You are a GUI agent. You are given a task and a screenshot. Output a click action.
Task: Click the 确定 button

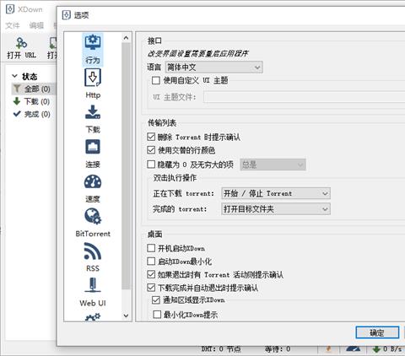[377, 332]
